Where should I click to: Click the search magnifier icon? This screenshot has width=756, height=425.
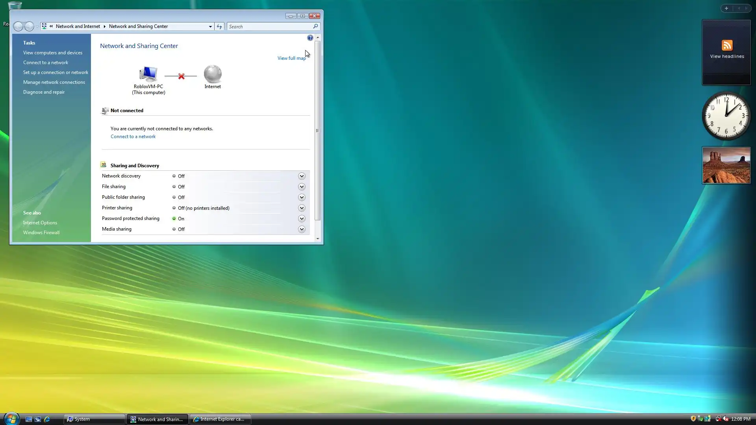click(x=315, y=26)
